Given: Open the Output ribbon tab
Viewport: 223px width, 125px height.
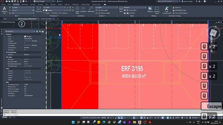Looking at the screenshot, I should 60,5.
